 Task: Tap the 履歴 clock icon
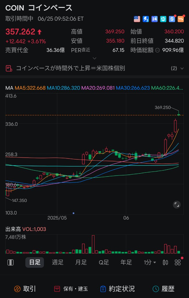pyautogui.click(x=156, y=289)
